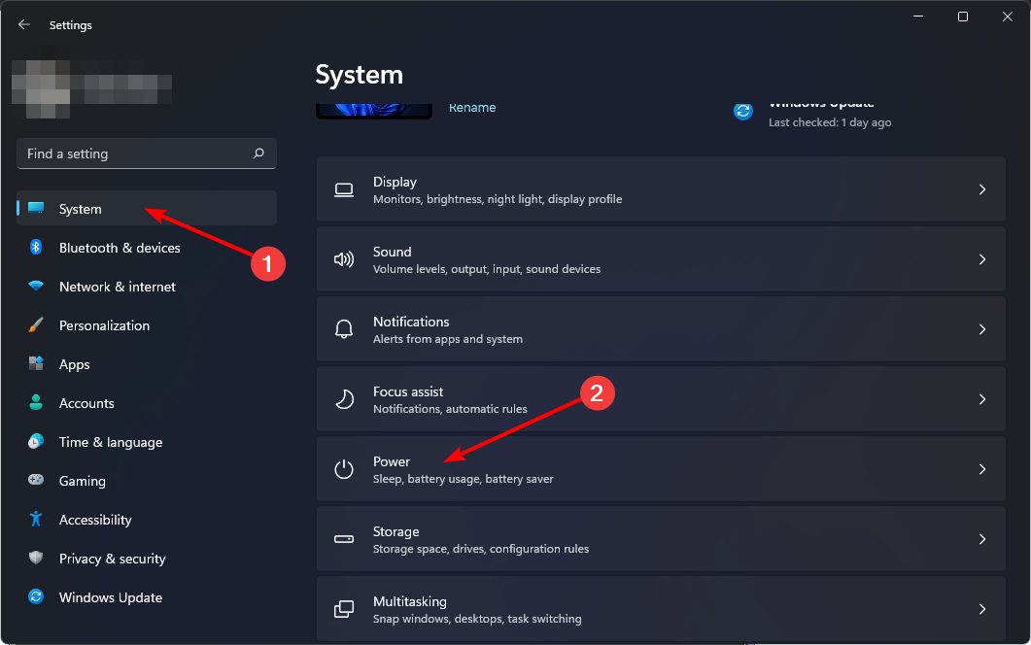The height and width of the screenshot is (645, 1031).
Task: Click the Notifications bell icon
Action: point(344,329)
